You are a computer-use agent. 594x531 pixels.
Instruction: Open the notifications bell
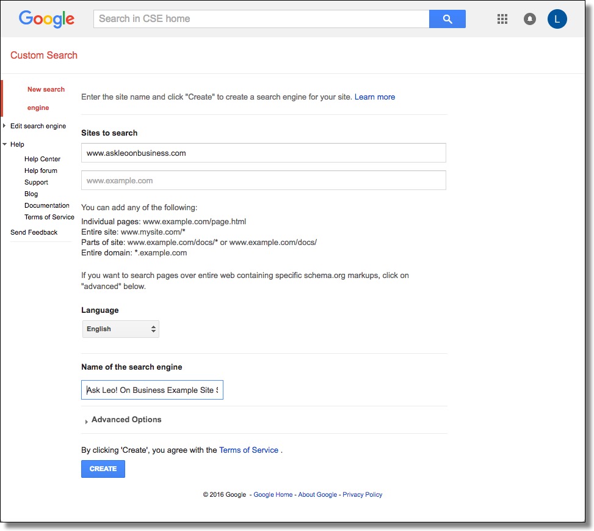pyautogui.click(x=530, y=19)
